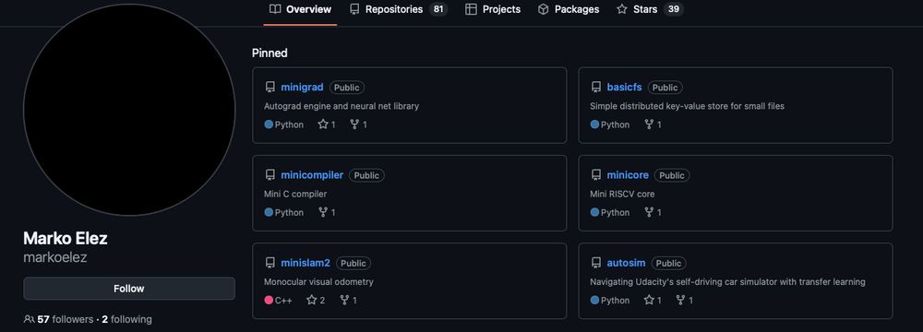This screenshot has height=332, width=923.
Task: Click the name 'Marko Elez'
Action: tap(66, 239)
